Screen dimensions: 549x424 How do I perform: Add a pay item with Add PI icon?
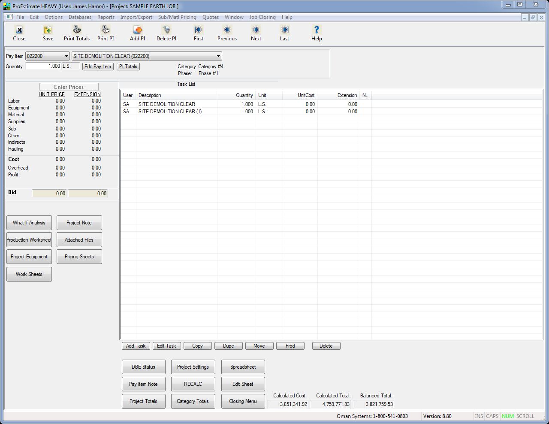coord(138,30)
